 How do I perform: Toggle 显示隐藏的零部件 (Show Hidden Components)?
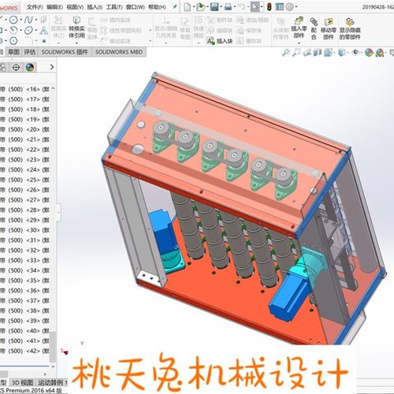click(x=350, y=28)
